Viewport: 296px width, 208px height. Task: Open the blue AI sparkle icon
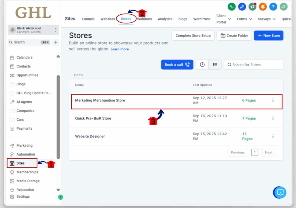pyautogui.click(x=242, y=7)
